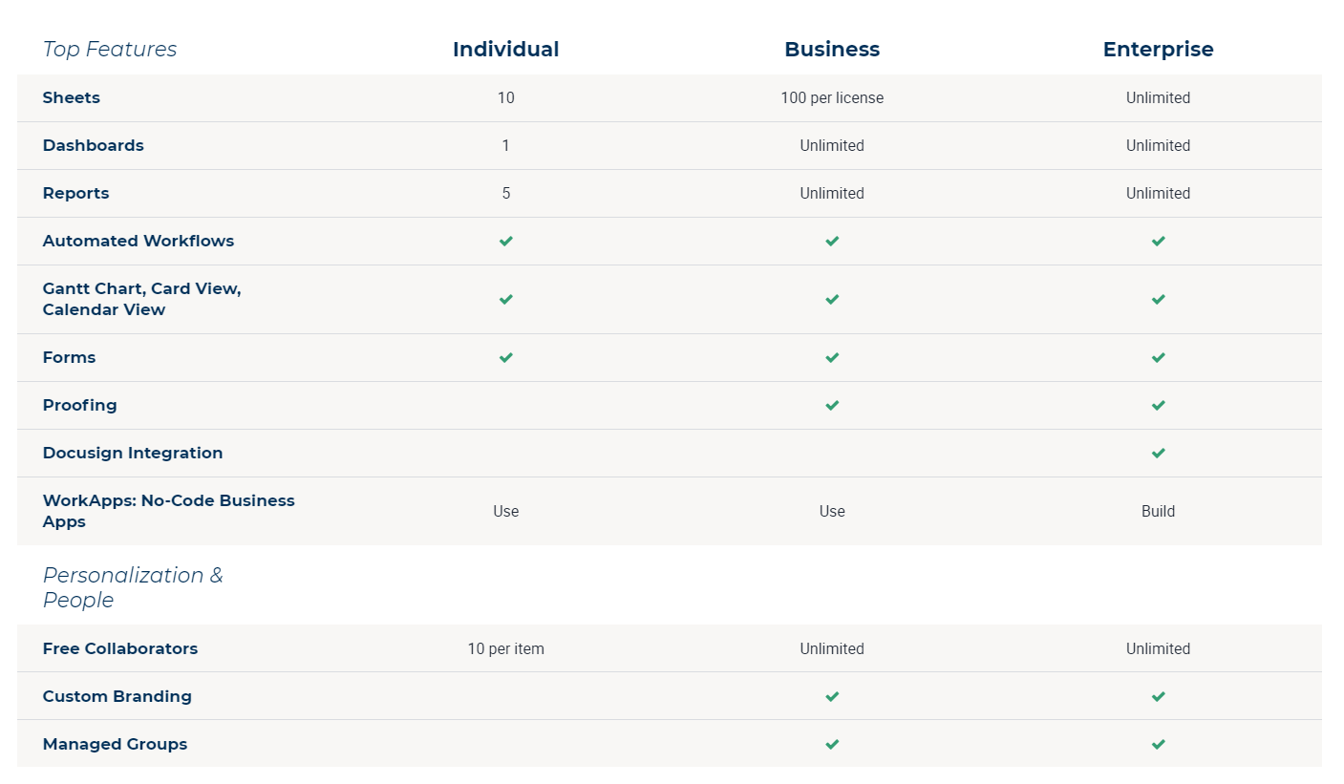Click the Gantt Chart checkmark under Business
The height and width of the screenshot is (784, 1344).
[831, 299]
